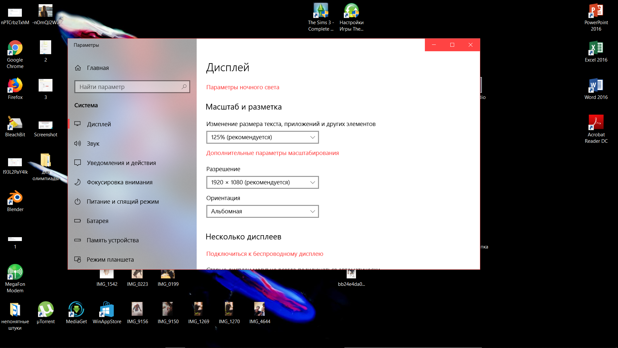
Task: Open Параметры ночного света link
Action: [242, 87]
